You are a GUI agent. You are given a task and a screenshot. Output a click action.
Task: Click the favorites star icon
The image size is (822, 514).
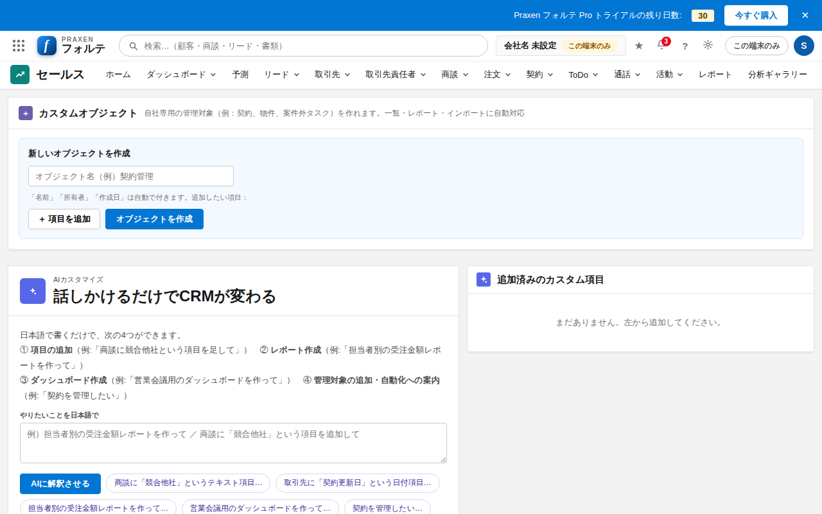639,46
